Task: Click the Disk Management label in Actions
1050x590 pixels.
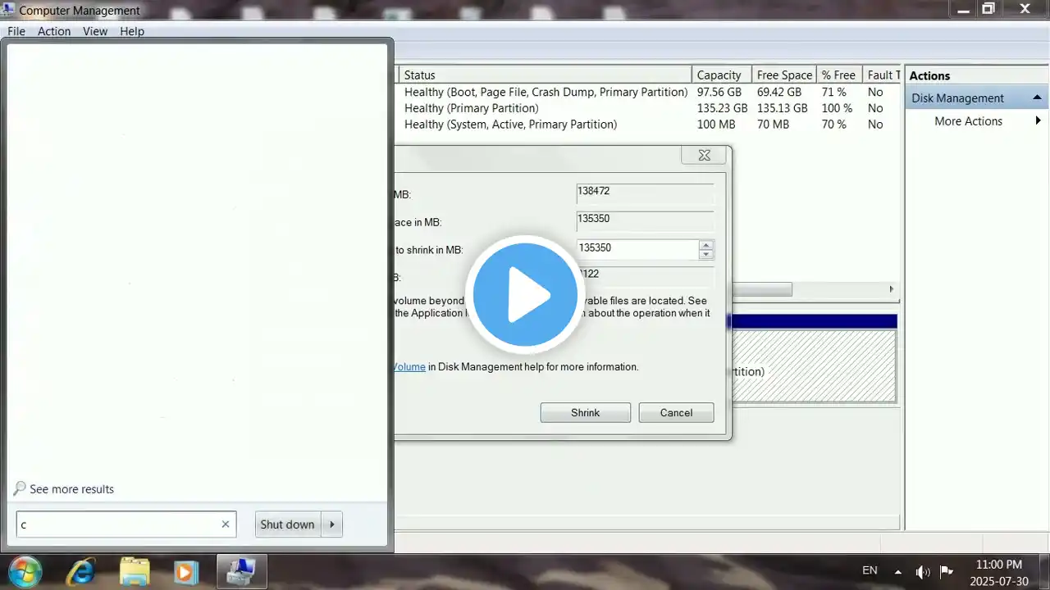Action: click(957, 98)
